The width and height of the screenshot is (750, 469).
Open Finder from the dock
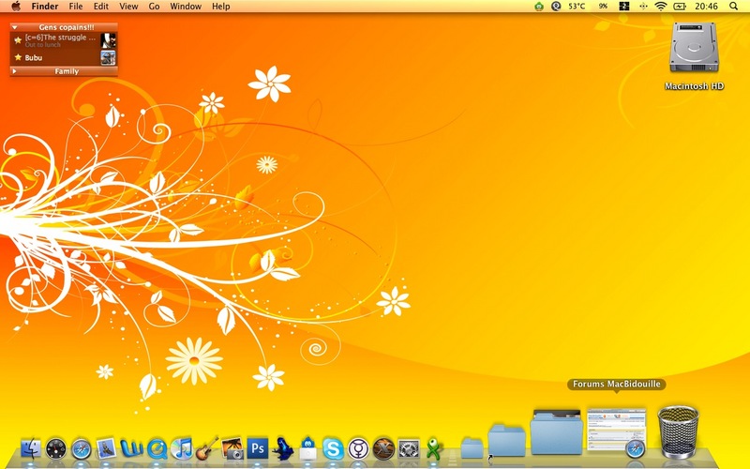[x=31, y=447]
